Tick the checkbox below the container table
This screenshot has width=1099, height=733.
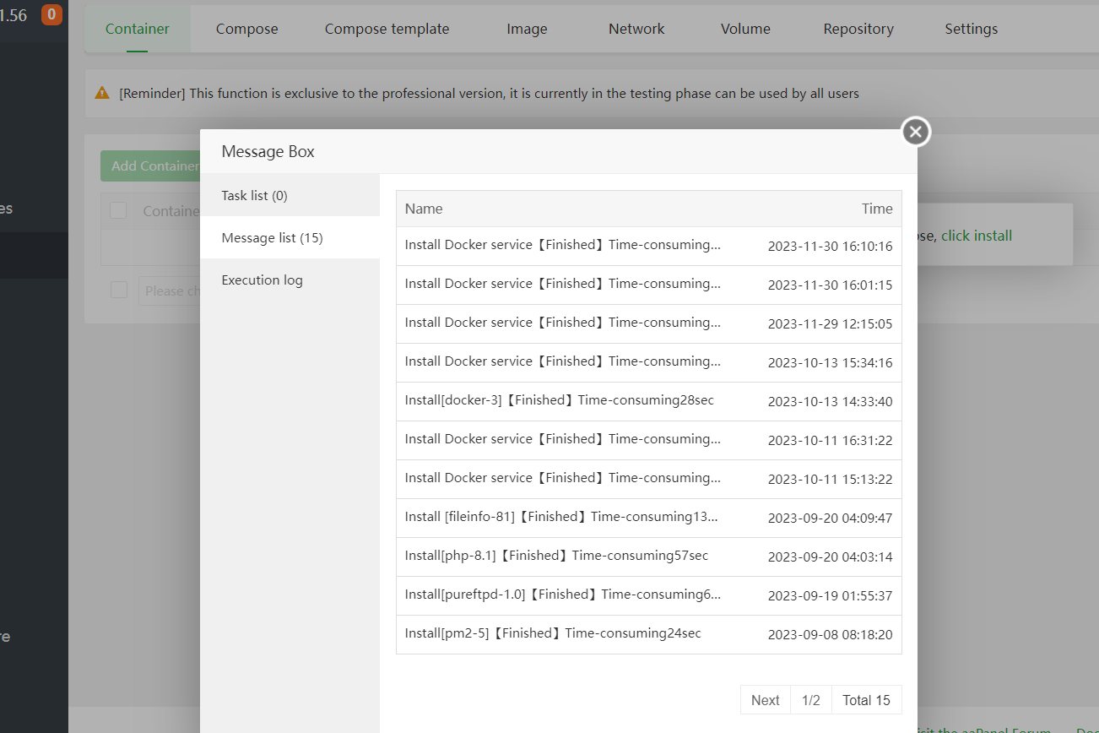pyautogui.click(x=119, y=290)
